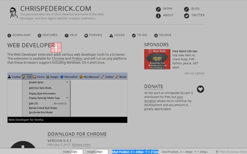Viewport: 247px width, 154px height.
Task: Click the Web Developer Firefox menu screenshot
Action: [x=68, y=98]
